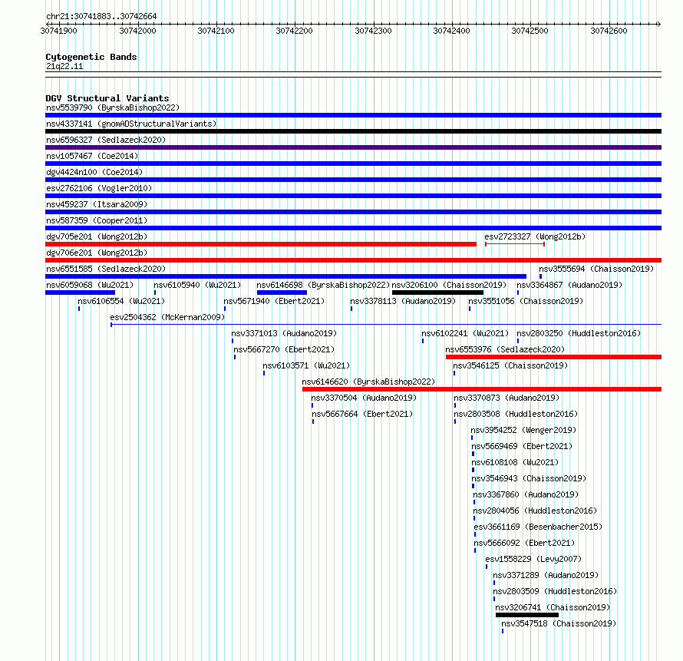Click the DGV Structural Variants track title

pyautogui.click(x=107, y=98)
